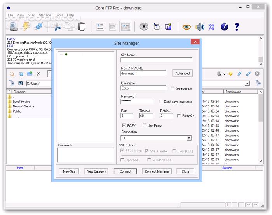Click the Permissions column header
Screen dimensions: 272x215
pyautogui.click(x=241, y=92)
